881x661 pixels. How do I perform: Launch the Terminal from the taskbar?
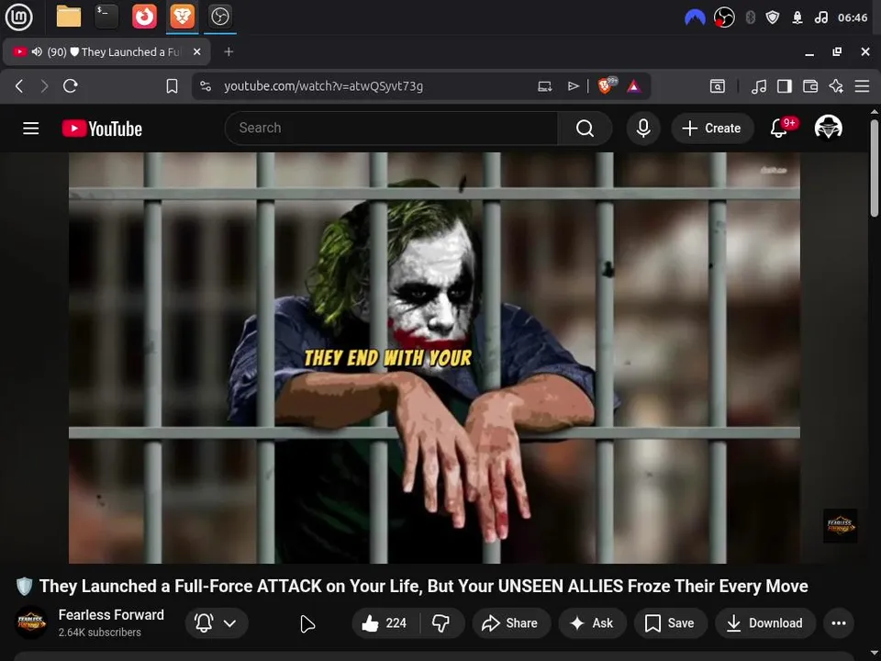tap(106, 17)
